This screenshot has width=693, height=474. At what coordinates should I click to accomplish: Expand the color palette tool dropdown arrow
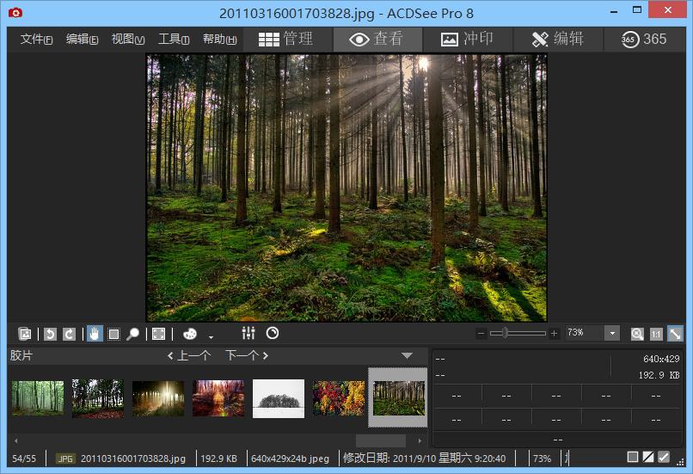pos(211,336)
